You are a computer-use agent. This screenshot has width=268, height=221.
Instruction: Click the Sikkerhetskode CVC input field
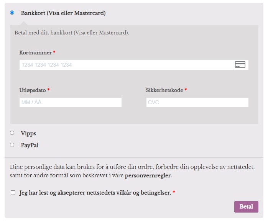(x=197, y=102)
